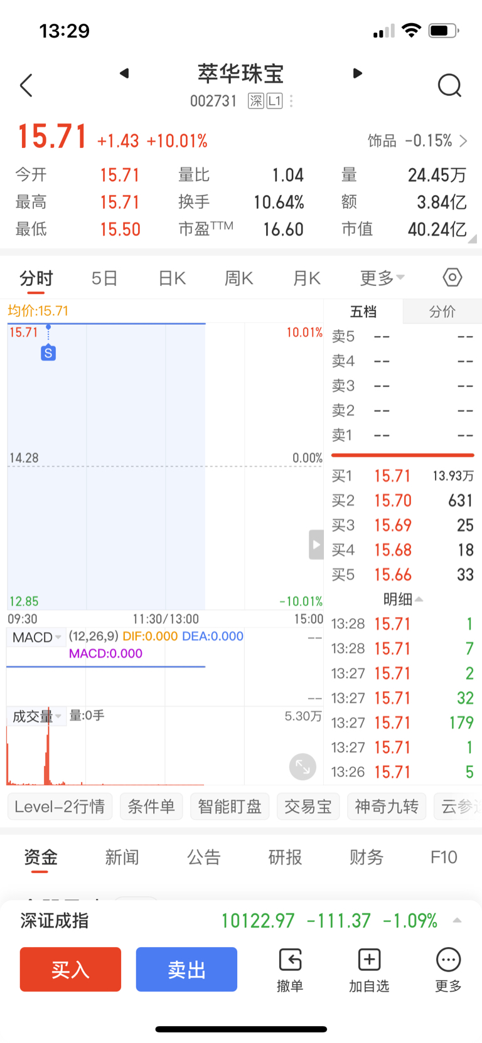The height and width of the screenshot is (1043, 482).
Task: Tap the 换手 10.64% value
Action: 279,203
